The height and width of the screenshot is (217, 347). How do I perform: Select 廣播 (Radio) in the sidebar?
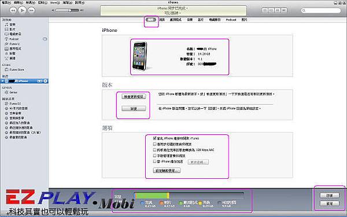[x=13, y=58]
